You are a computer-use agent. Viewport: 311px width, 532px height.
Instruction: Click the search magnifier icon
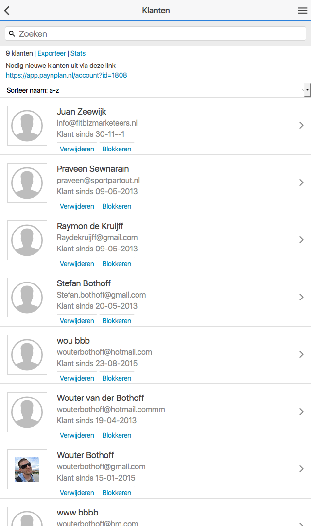12,34
